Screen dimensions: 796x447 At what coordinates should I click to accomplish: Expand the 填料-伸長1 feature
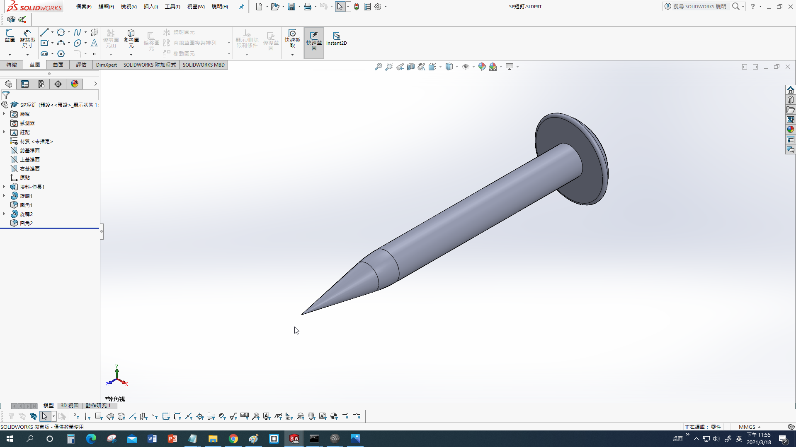tap(4, 187)
